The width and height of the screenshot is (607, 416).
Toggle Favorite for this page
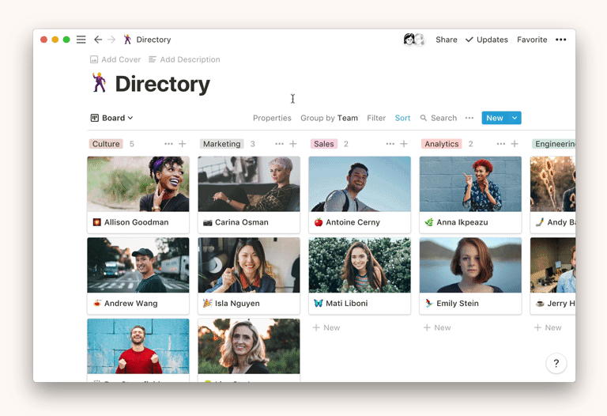click(x=532, y=40)
